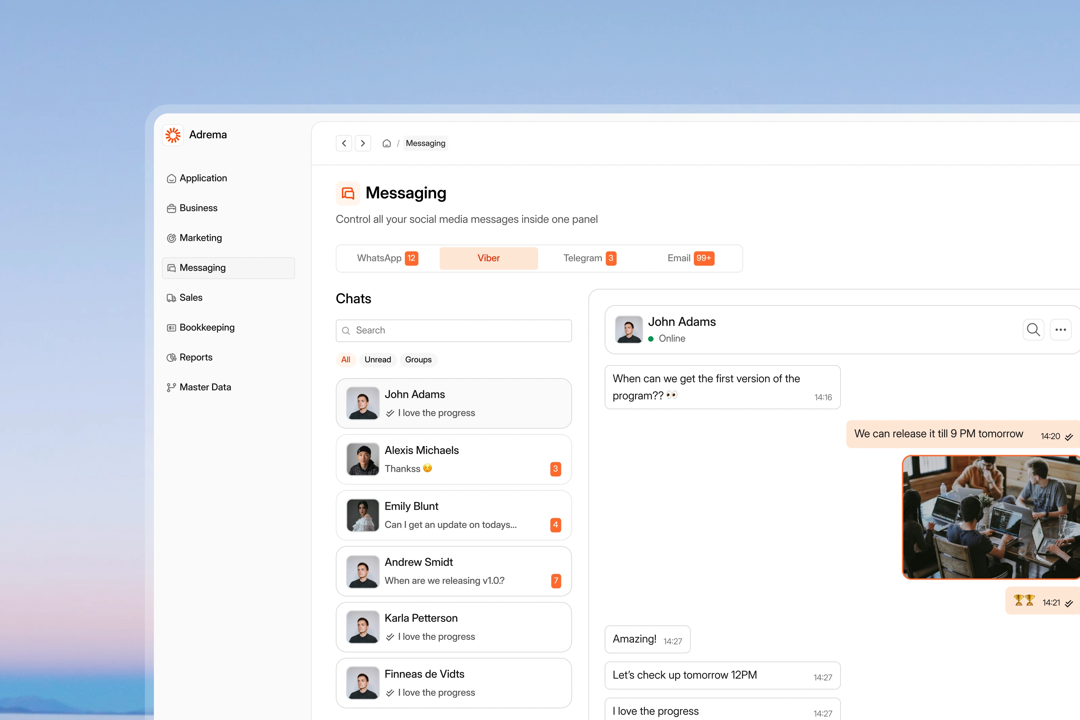1080x720 pixels.
Task: Click the Adrema sunburst logo icon
Action: pos(173,134)
